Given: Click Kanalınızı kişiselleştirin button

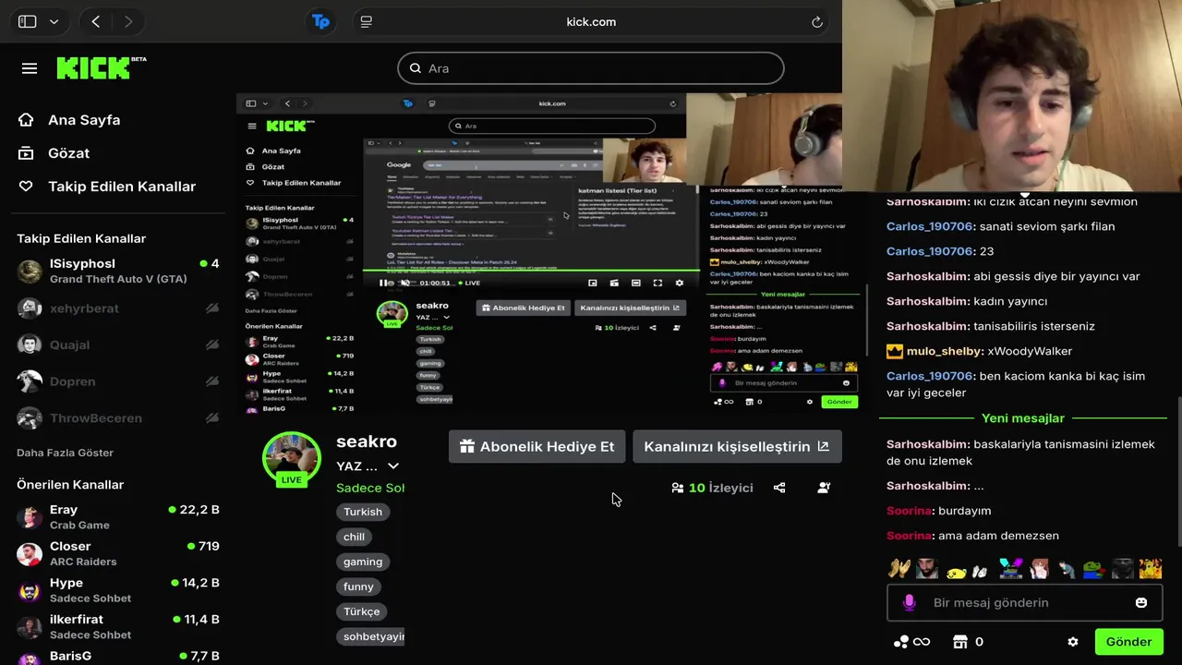Looking at the screenshot, I should (737, 446).
